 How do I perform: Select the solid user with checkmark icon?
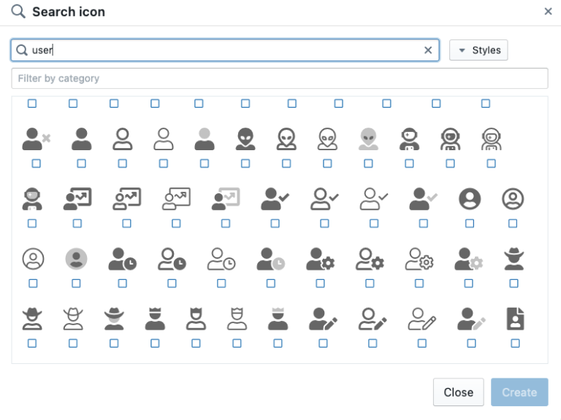tap(275, 199)
